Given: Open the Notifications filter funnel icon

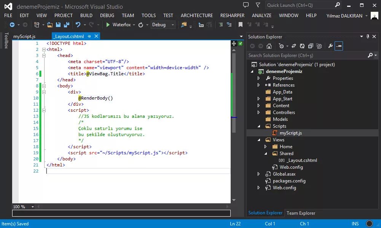Looking at the screenshot, I should pyautogui.click(x=258, y=5).
